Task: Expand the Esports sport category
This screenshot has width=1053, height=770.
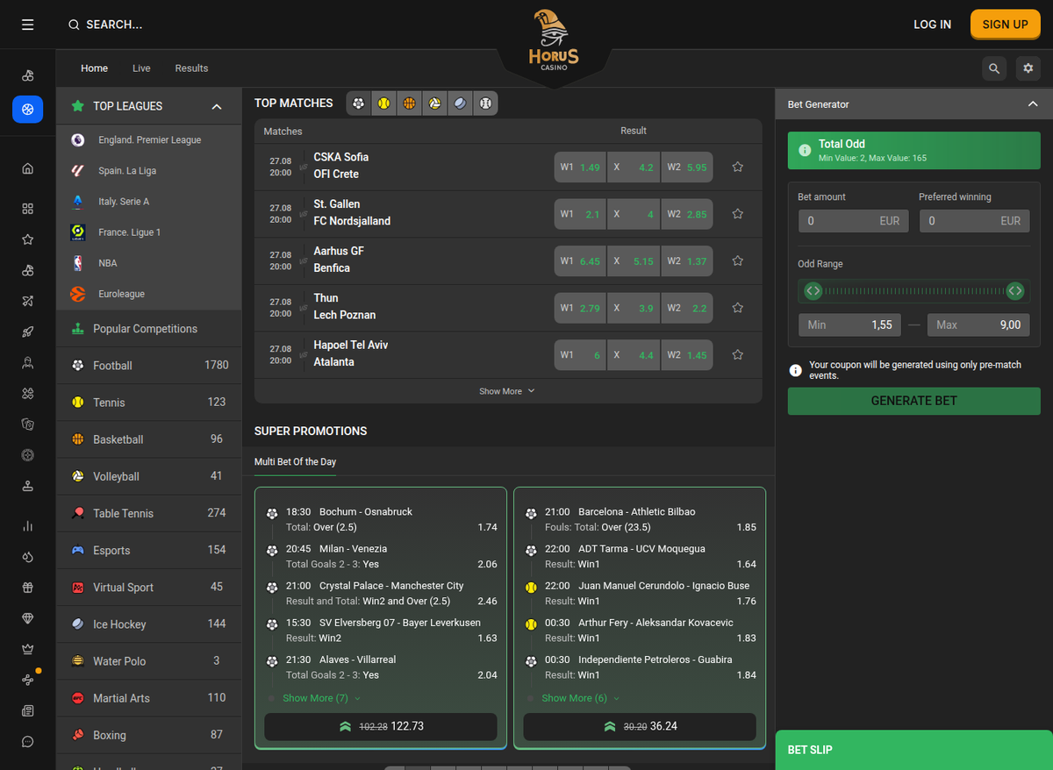Action: click(149, 550)
